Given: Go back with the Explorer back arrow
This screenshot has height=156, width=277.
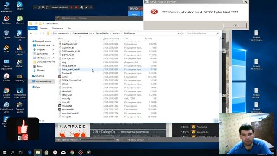Looking at the screenshot, I should click(31, 33).
